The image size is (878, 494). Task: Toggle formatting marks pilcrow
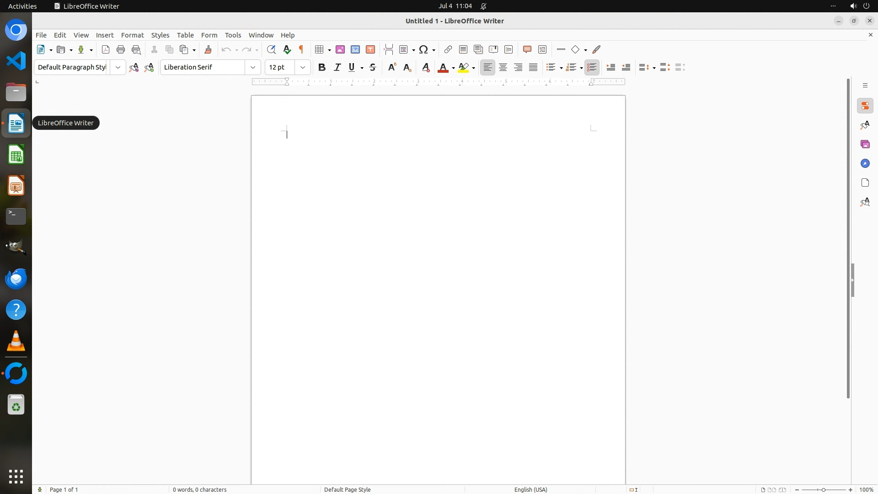pyautogui.click(x=301, y=49)
